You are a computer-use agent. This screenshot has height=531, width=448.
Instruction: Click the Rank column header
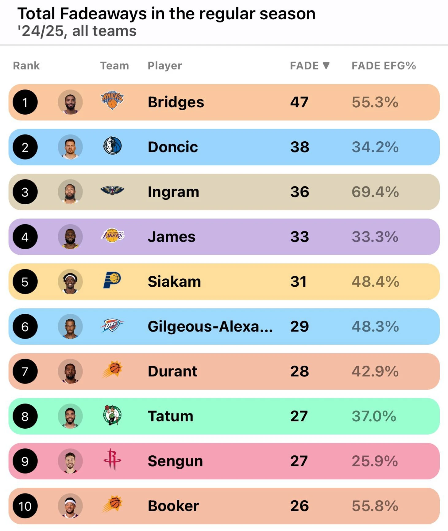[x=26, y=66]
